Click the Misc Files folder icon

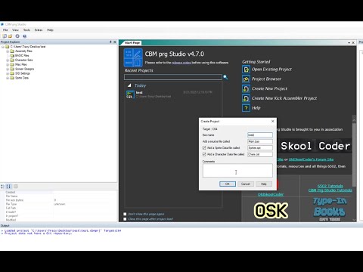12,65
